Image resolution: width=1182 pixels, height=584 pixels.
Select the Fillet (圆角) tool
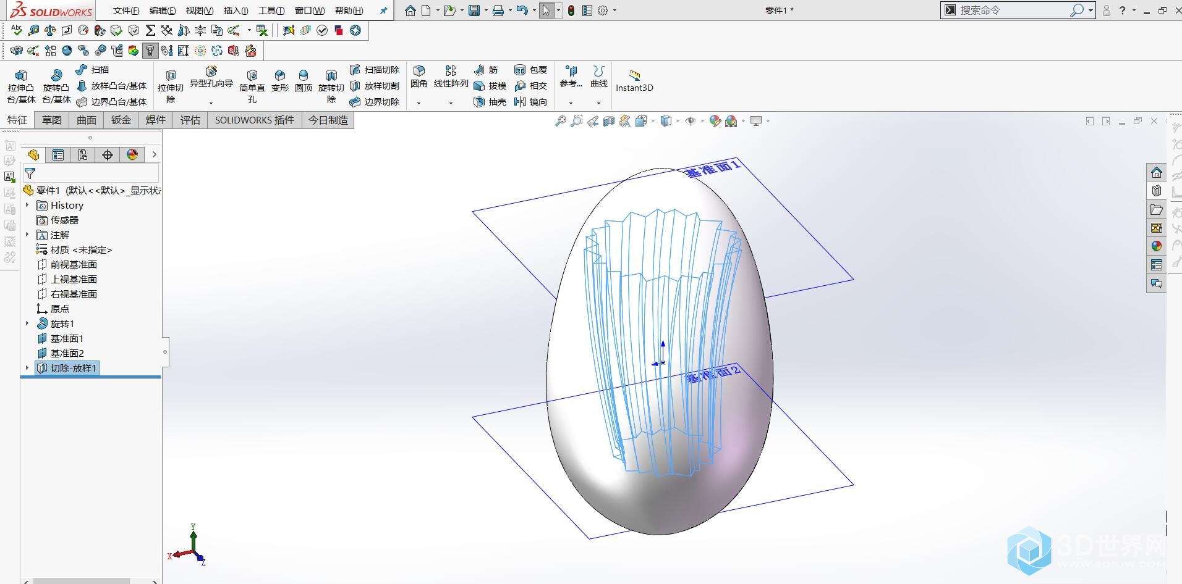pyautogui.click(x=419, y=77)
